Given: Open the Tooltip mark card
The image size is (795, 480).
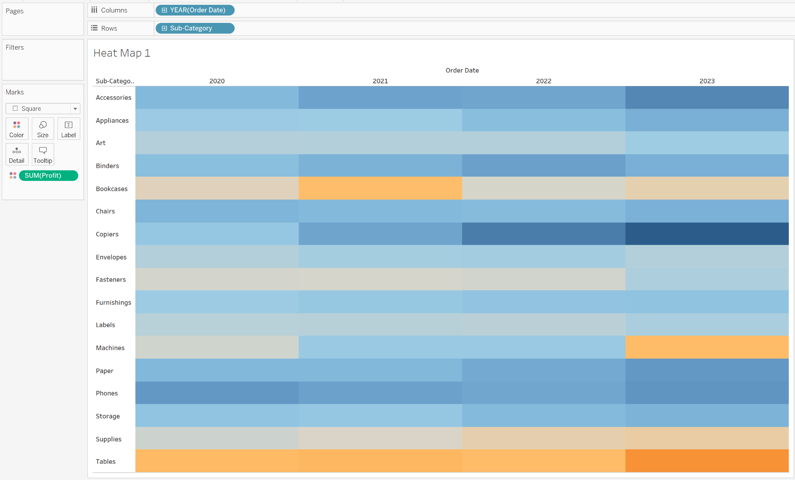Looking at the screenshot, I should click(x=43, y=154).
